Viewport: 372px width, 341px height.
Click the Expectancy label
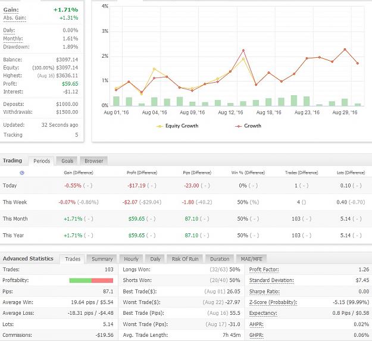pyautogui.click(x=263, y=313)
